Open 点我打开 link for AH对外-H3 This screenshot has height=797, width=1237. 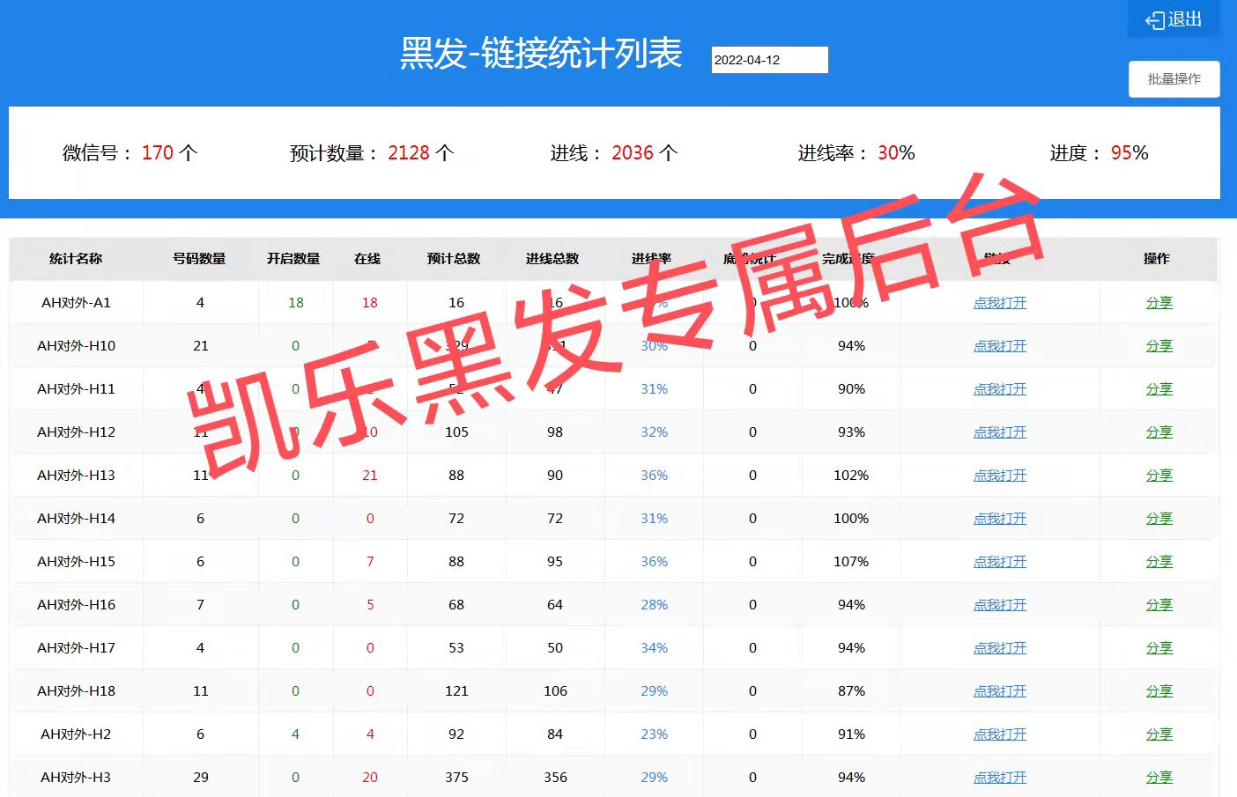[x=1000, y=778]
